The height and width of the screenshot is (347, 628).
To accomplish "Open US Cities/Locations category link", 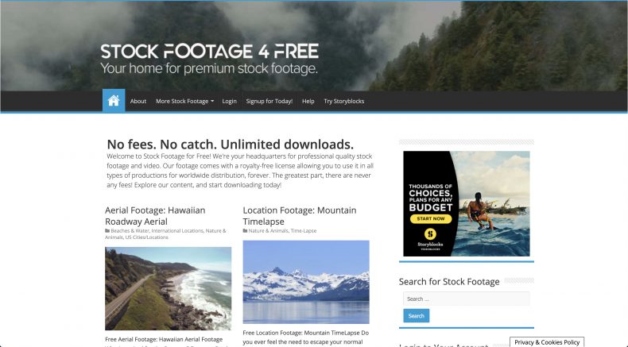I will [146, 237].
